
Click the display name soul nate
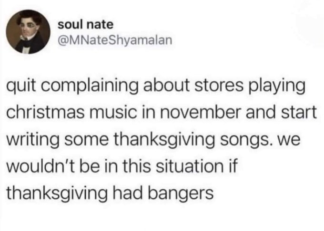point(86,25)
